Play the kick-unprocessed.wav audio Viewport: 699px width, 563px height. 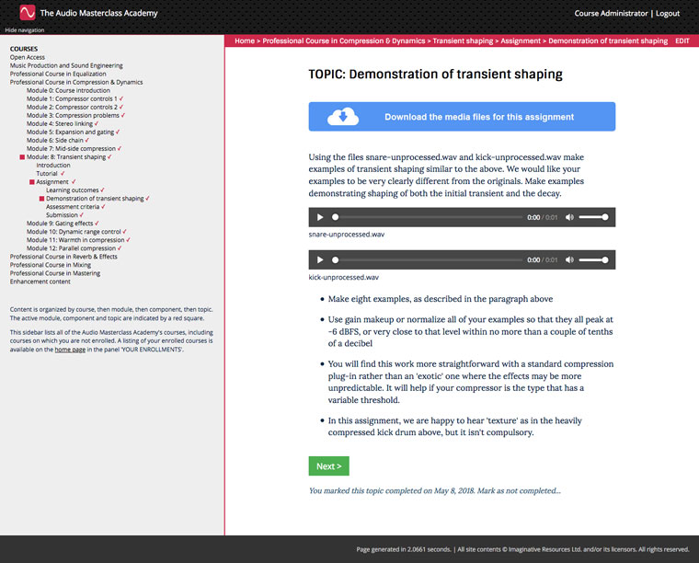click(320, 260)
